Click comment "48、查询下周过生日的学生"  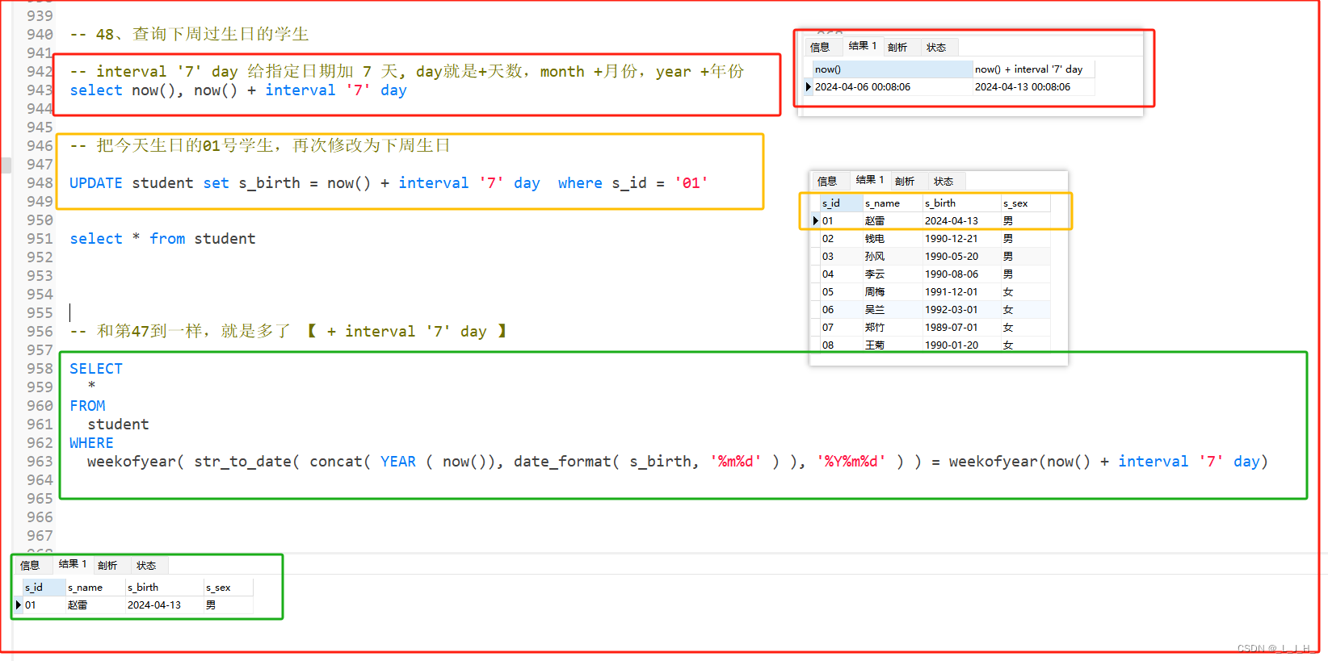(189, 34)
